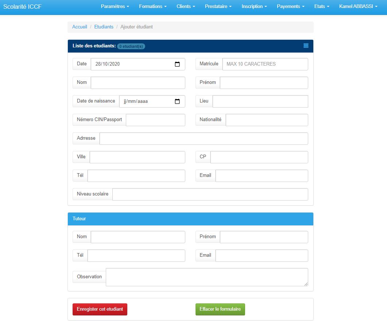Screen dimensions: 387x326
Task: Open the Prestataire dropdown menu
Action: pyautogui.click(x=218, y=6)
